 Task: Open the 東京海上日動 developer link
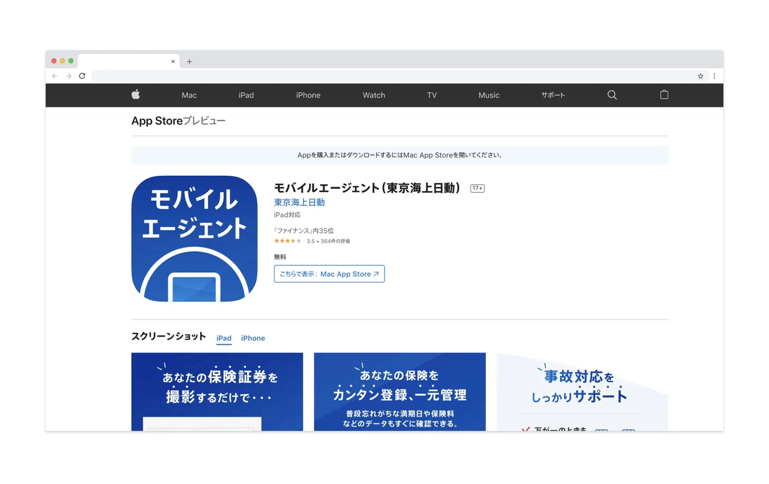click(x=299, y=202)
